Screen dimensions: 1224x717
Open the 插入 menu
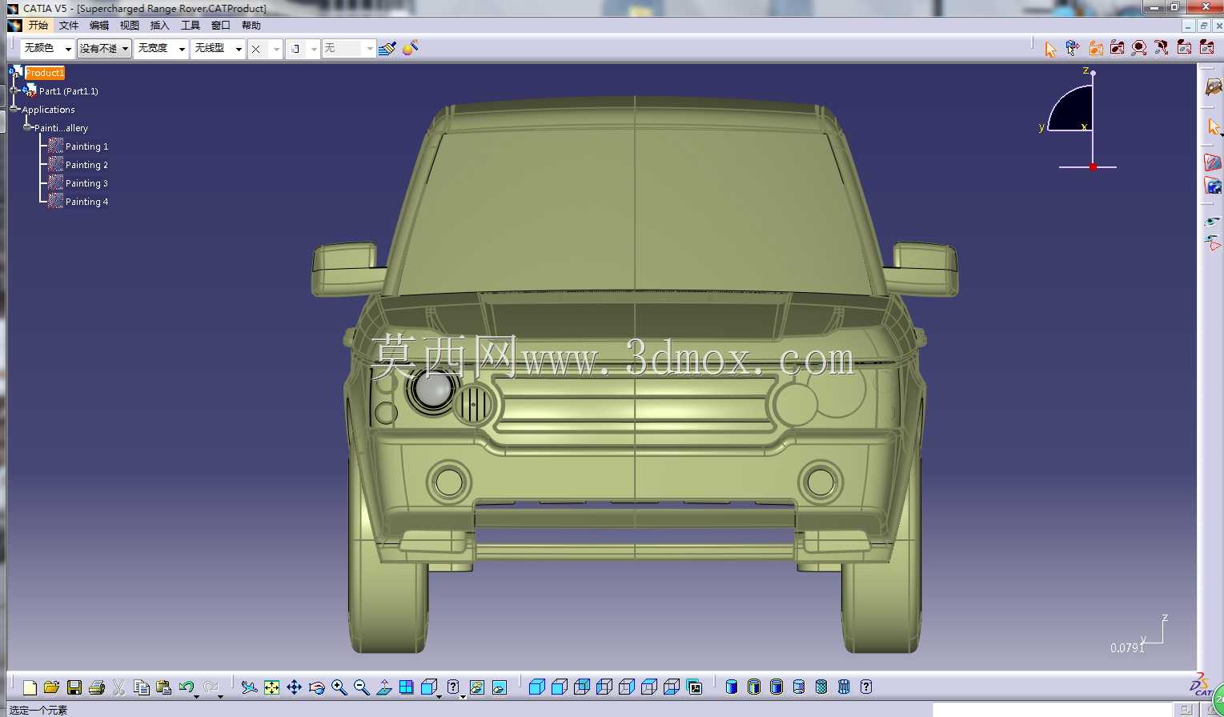pyautogui.click(x=160, y=26)
